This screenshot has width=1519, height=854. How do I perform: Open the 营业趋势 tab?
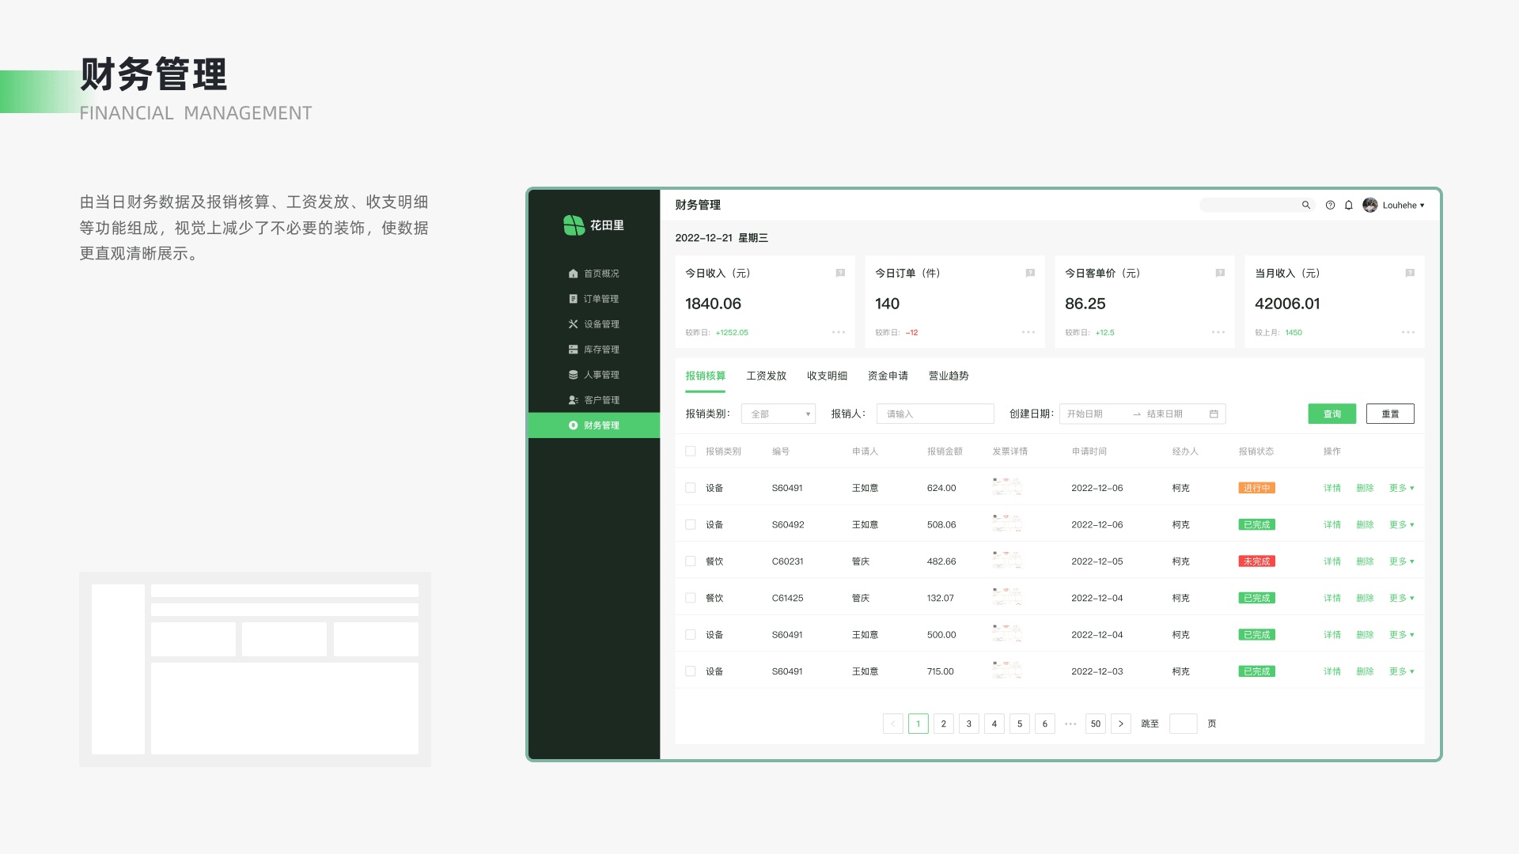[949, 376]
